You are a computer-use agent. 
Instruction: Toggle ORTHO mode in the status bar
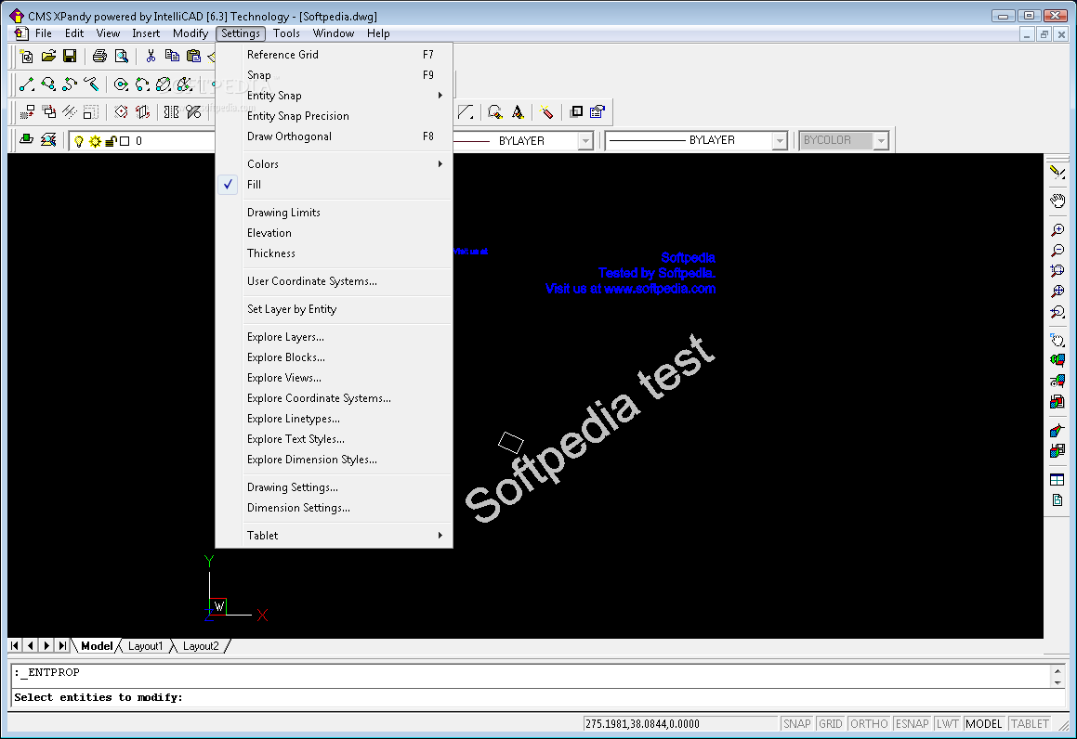(869, 724)
